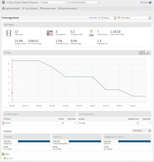Viewport: 154px width, 162px height.
Task: Click Open New Window
Action: 48,8
